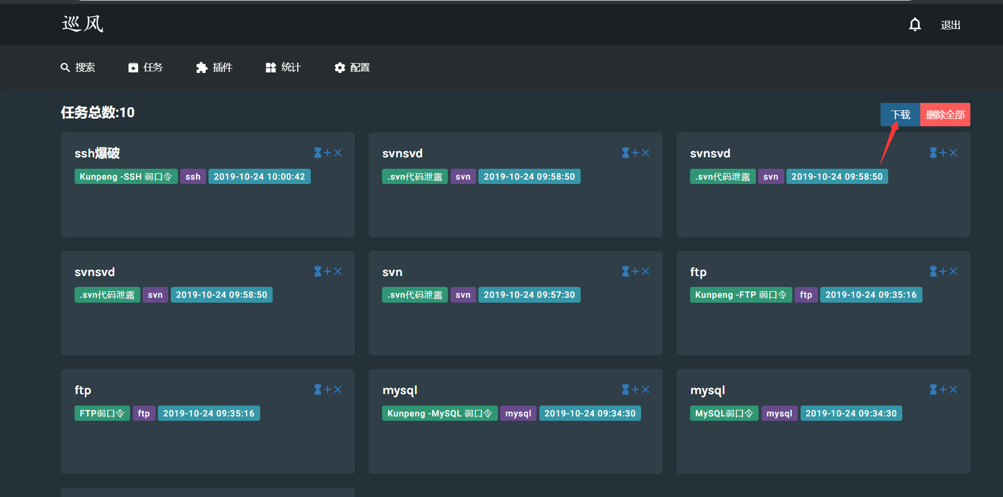Click hourglass icon on MySQL弱口令 task card
This screenshot has width=1003, height=497.
[933, 390]
